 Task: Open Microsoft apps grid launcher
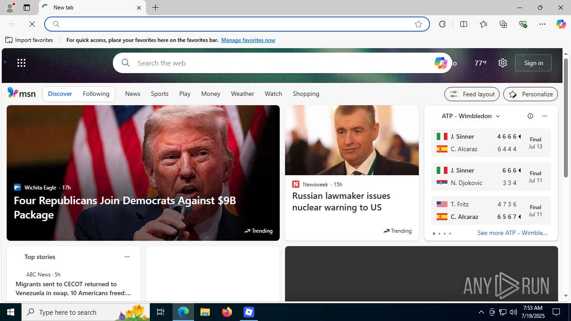click(x=21, y=63)
